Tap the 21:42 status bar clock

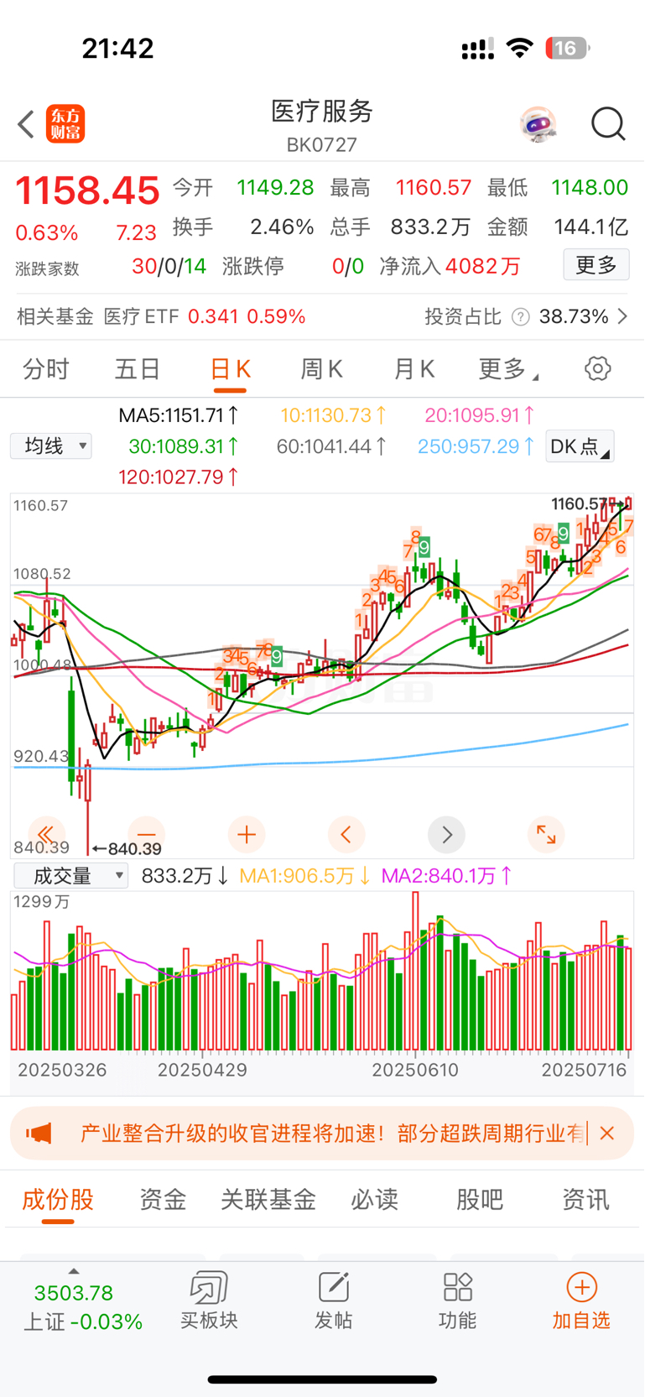point(118,49)
